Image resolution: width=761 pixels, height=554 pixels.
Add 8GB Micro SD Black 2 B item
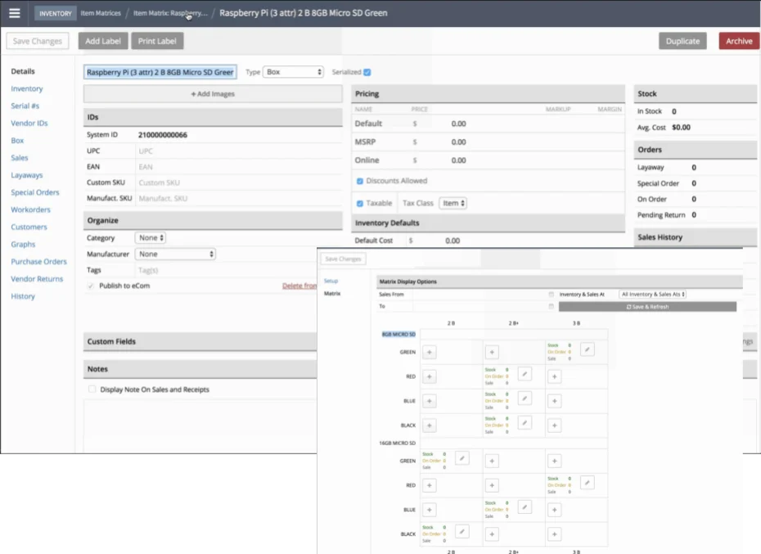tap(429, 426)
